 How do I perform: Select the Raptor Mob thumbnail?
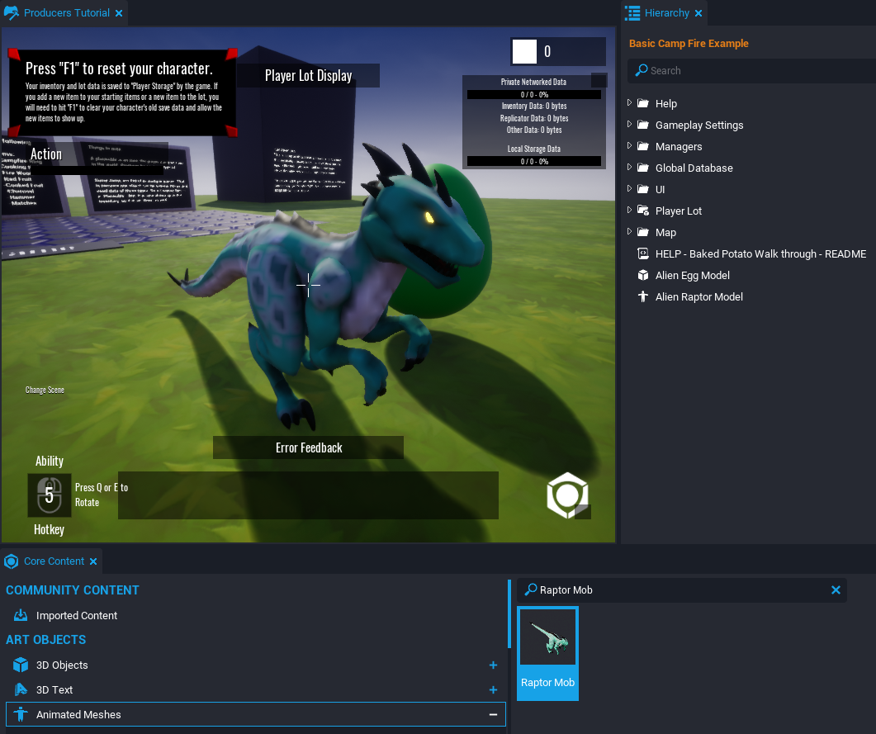tap(547, 637)
